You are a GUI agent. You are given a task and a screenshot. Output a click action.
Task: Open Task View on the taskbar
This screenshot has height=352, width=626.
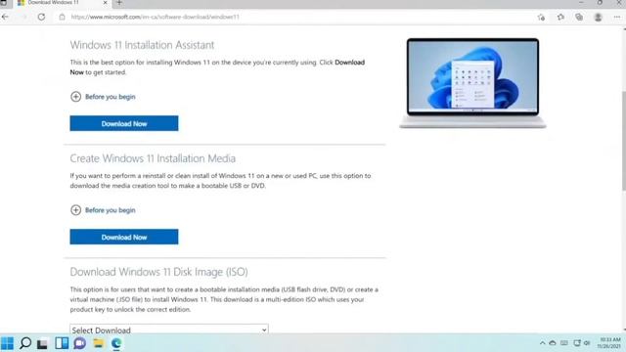42,343
